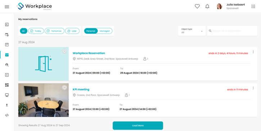This screenshot has height=131, width=261.
Task: Click the Workplace Spacewell logo
Action: coord(34,6)
